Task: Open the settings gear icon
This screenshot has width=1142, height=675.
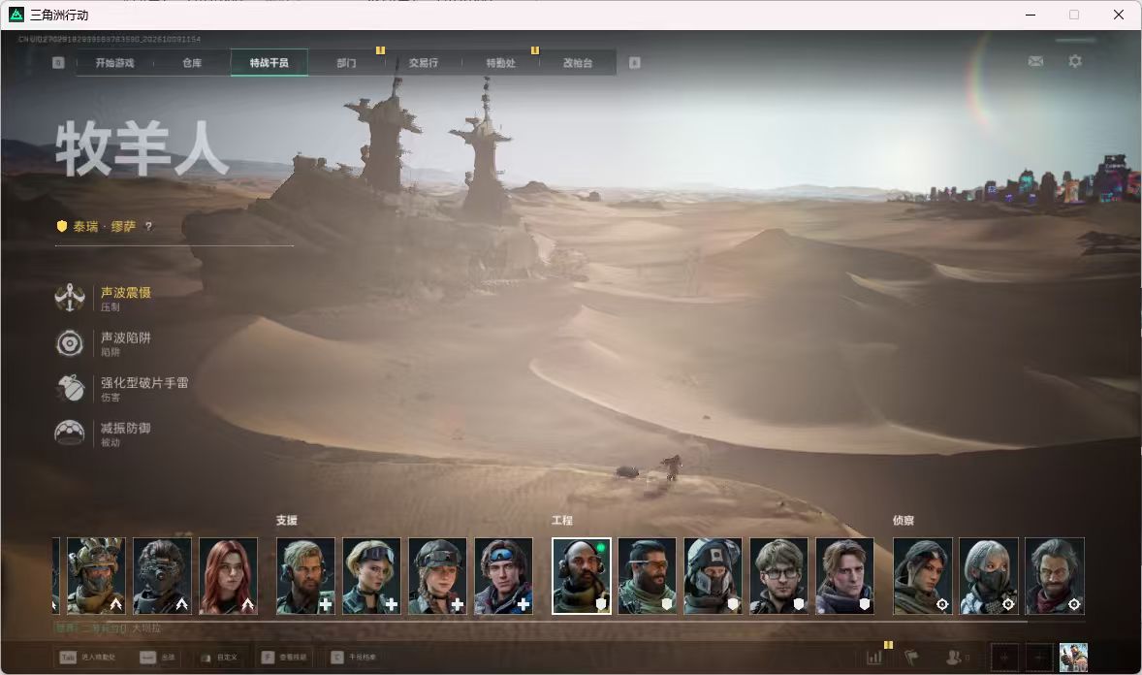Action: click(x=1075, y=61)
